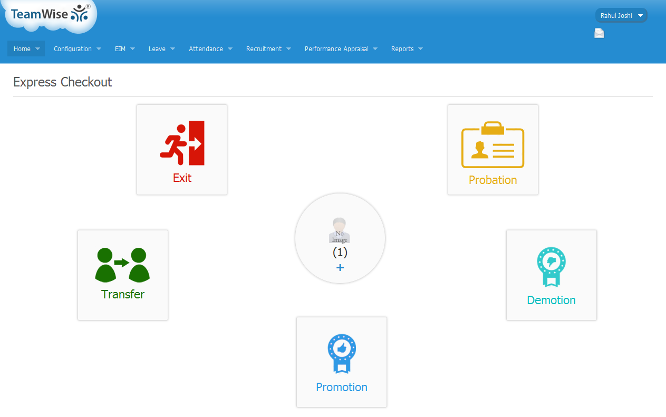Expand the Configuration menu
This screenshot has height=417, width=666.
pos(78,49)
